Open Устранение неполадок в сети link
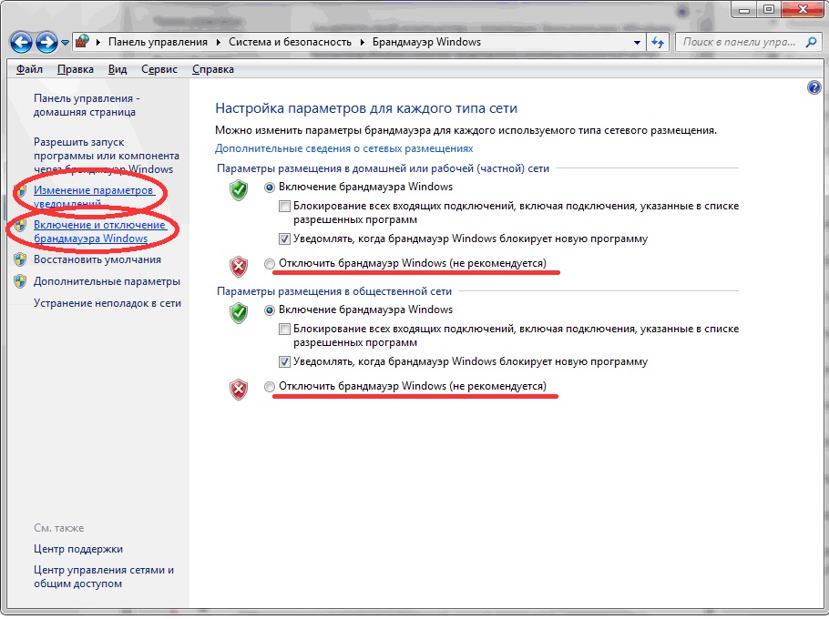The width and height of the screenshot is (829, 619). pos(107,303)
